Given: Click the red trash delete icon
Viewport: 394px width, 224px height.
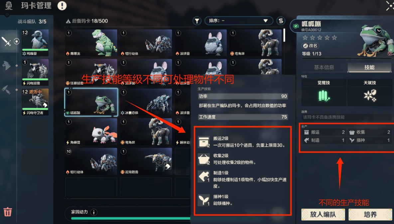Looking at the screenshot, I should (x=8, y=212).
